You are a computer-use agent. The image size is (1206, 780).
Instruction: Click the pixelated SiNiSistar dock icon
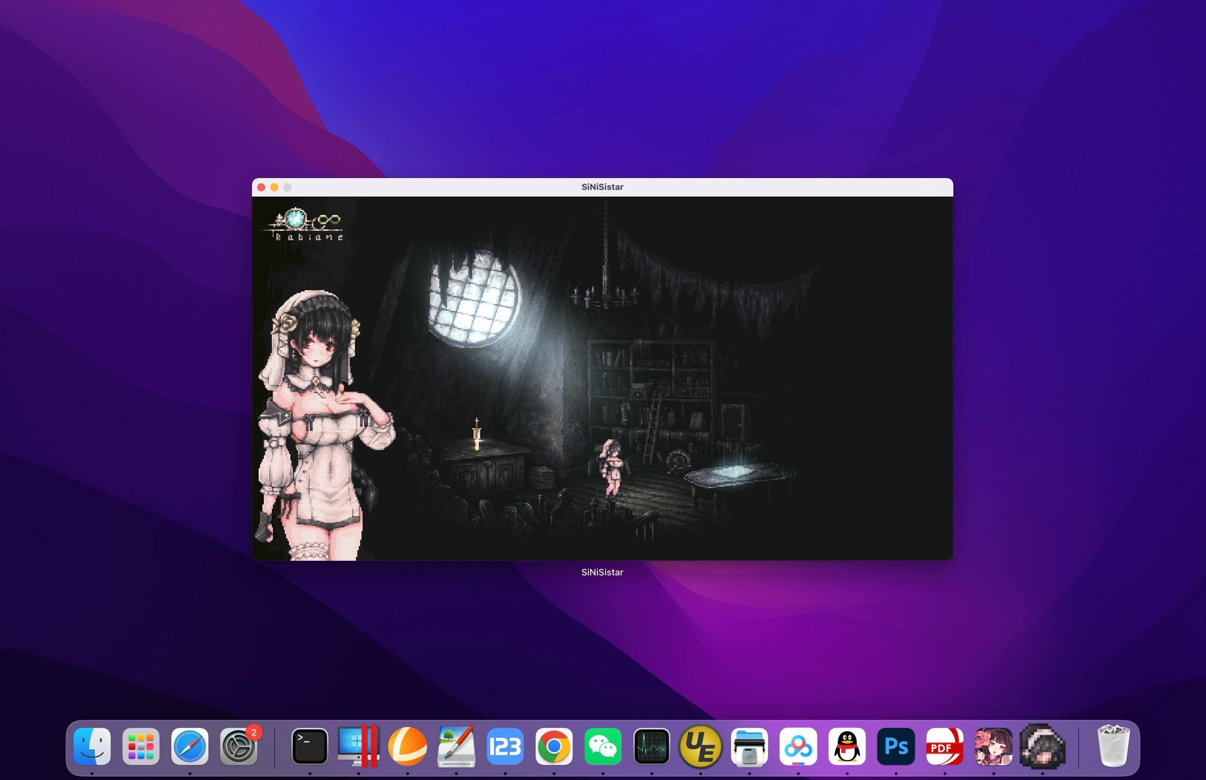(1042, 746)
